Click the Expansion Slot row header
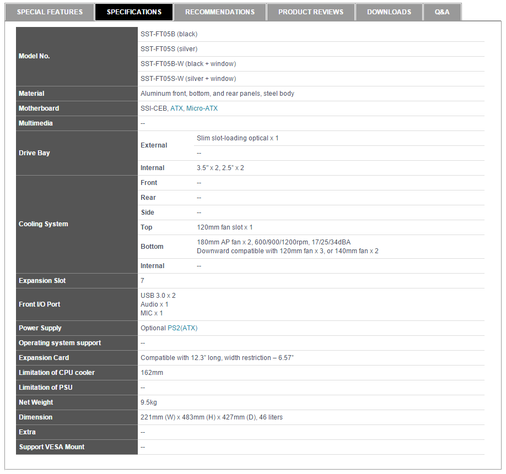This screenshot has width=506, height=474. 77,281
